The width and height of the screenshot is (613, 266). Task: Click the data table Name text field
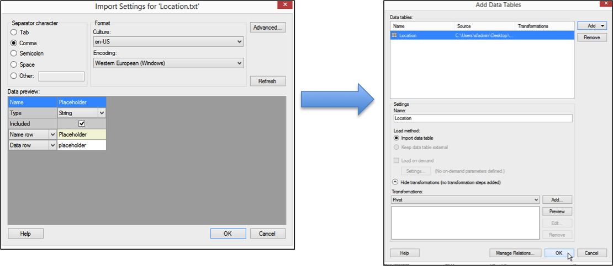click(483, 118)
